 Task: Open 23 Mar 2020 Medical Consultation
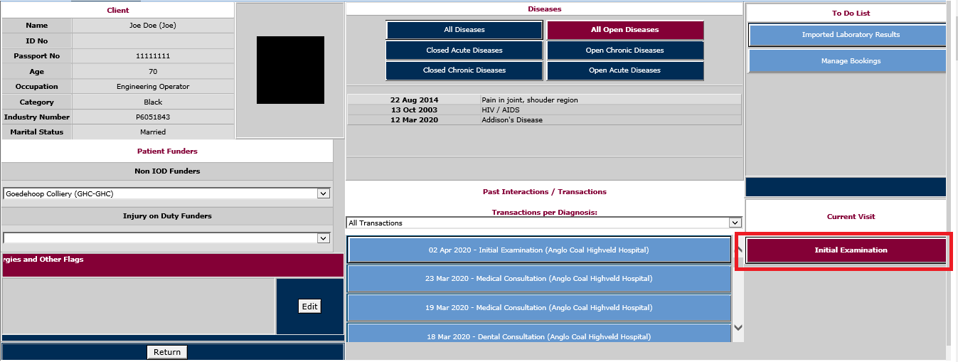coord(539,279)
